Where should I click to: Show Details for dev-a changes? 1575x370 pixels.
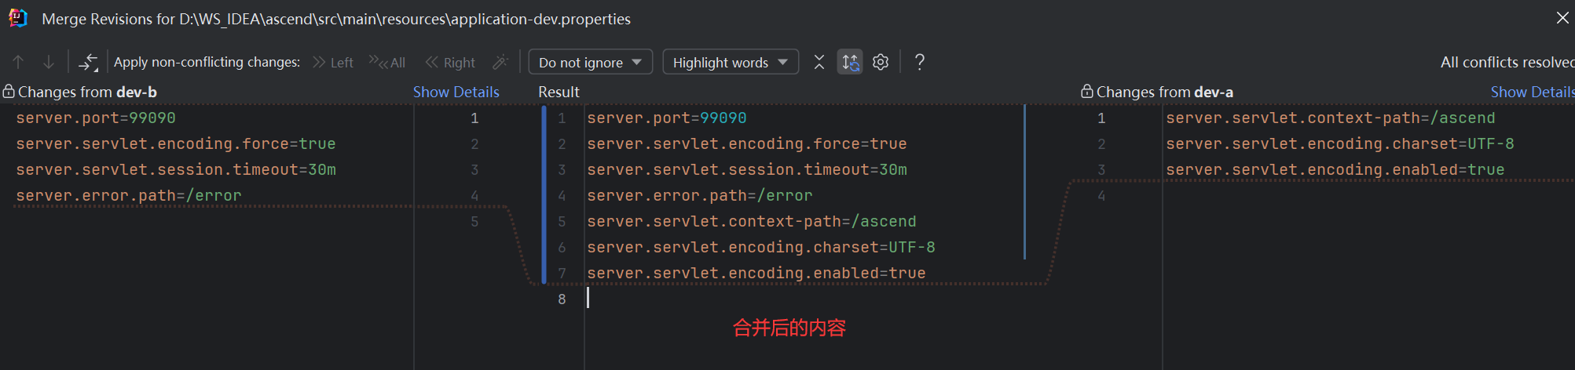(x=1532, y=92)
